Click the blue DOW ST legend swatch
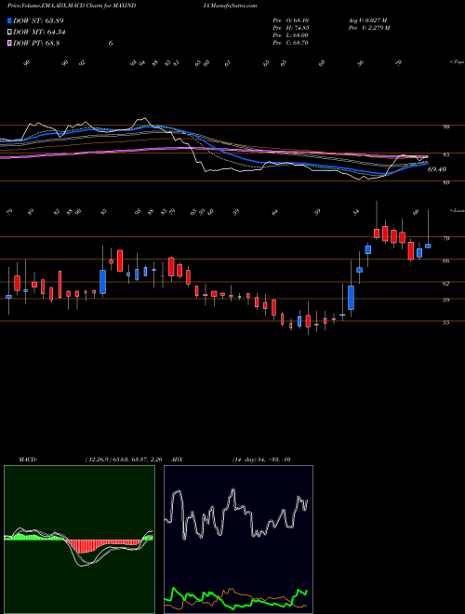 (10, 20)
